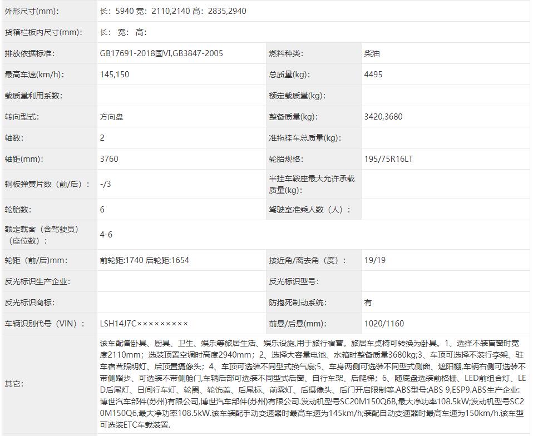This screenshot has height=436, width=533.
Task: Click the 载质量利用系数 label
Action: (x=33, y=96)
